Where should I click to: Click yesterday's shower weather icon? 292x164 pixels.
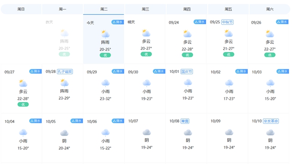click(x=64, y=33)
